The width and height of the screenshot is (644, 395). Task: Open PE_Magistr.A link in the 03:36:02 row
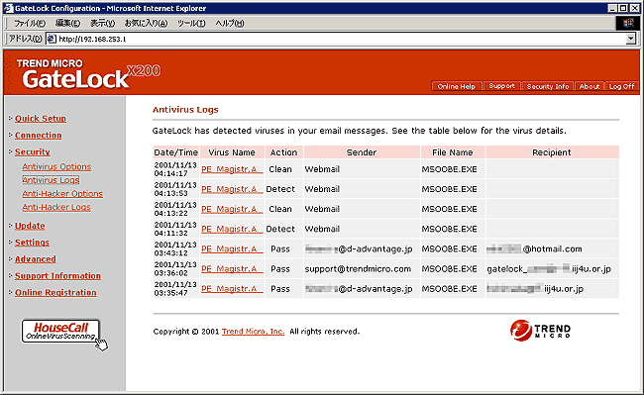(232, 268)
